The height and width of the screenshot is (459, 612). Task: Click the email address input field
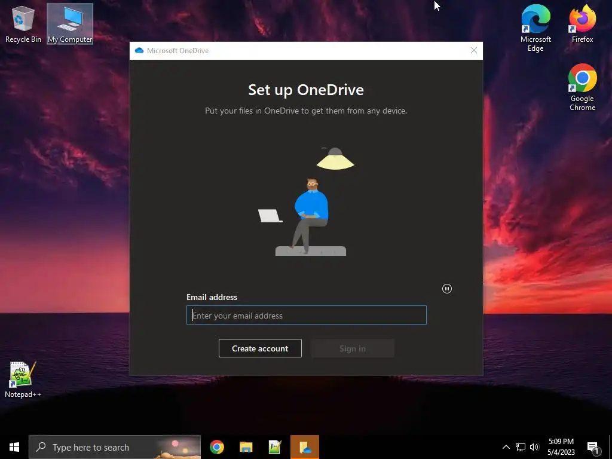tap(307, 315)
